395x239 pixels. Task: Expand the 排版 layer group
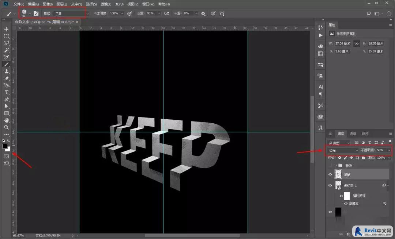(x=336, y=165)
